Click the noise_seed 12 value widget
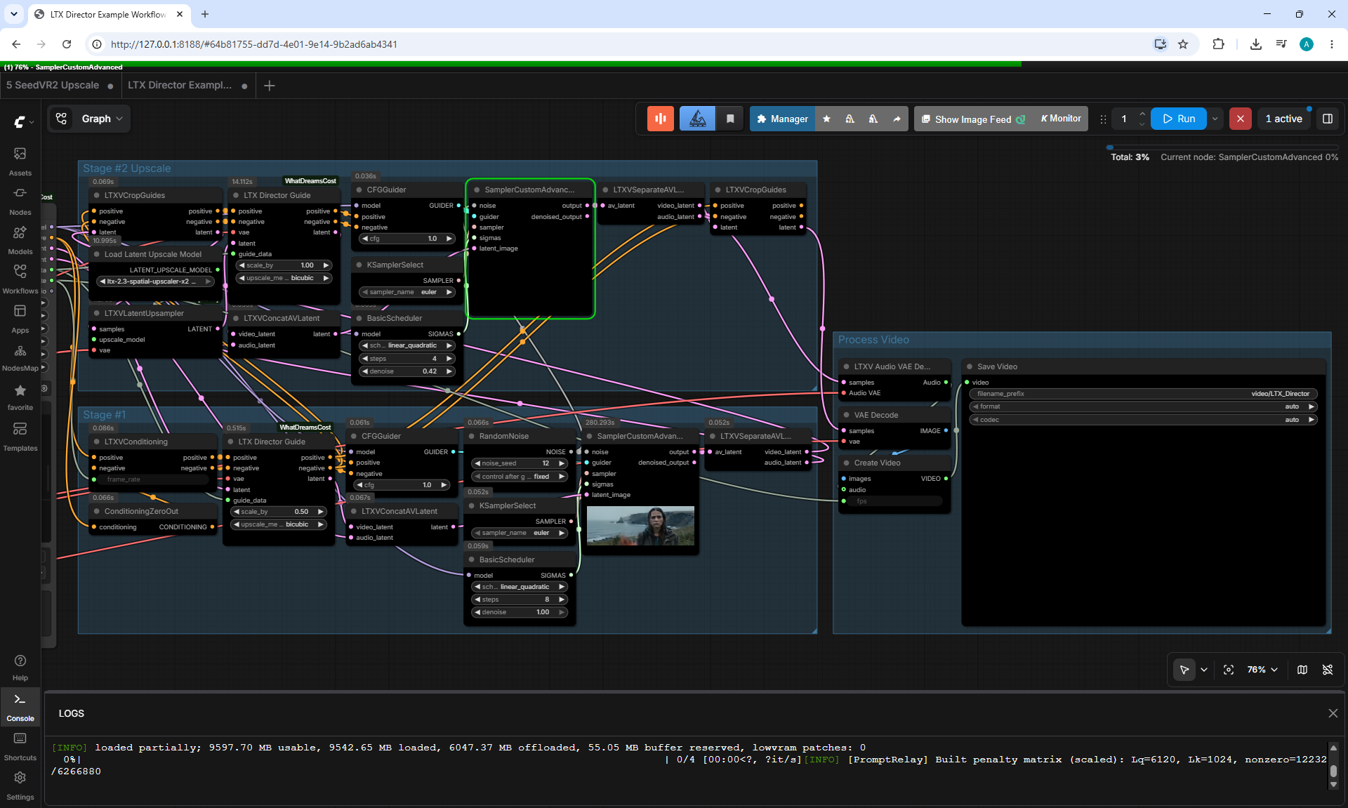The width and height of the screenshot is (1348, 808). point(520,463)
